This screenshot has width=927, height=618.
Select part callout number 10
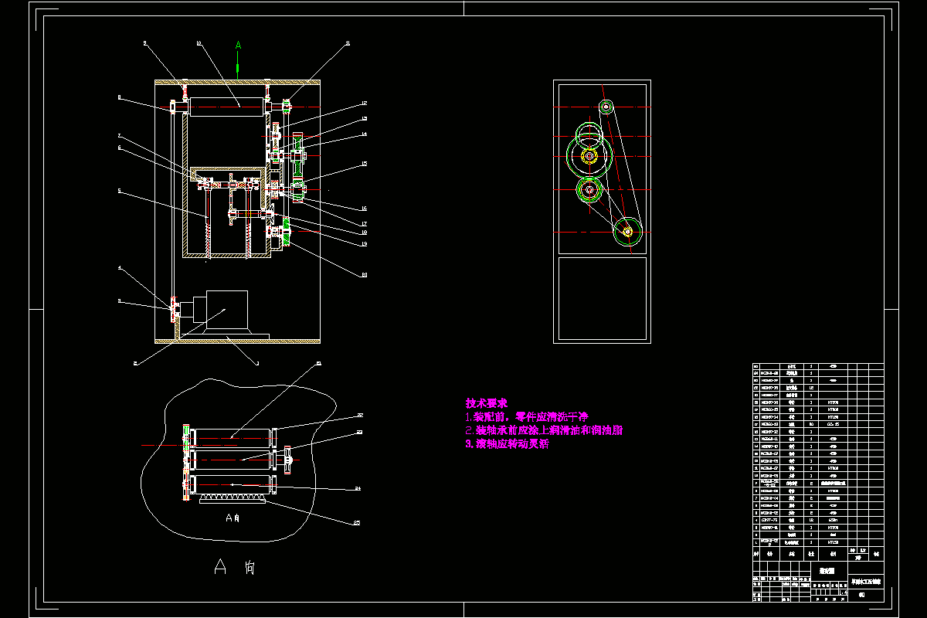[199, 44]
